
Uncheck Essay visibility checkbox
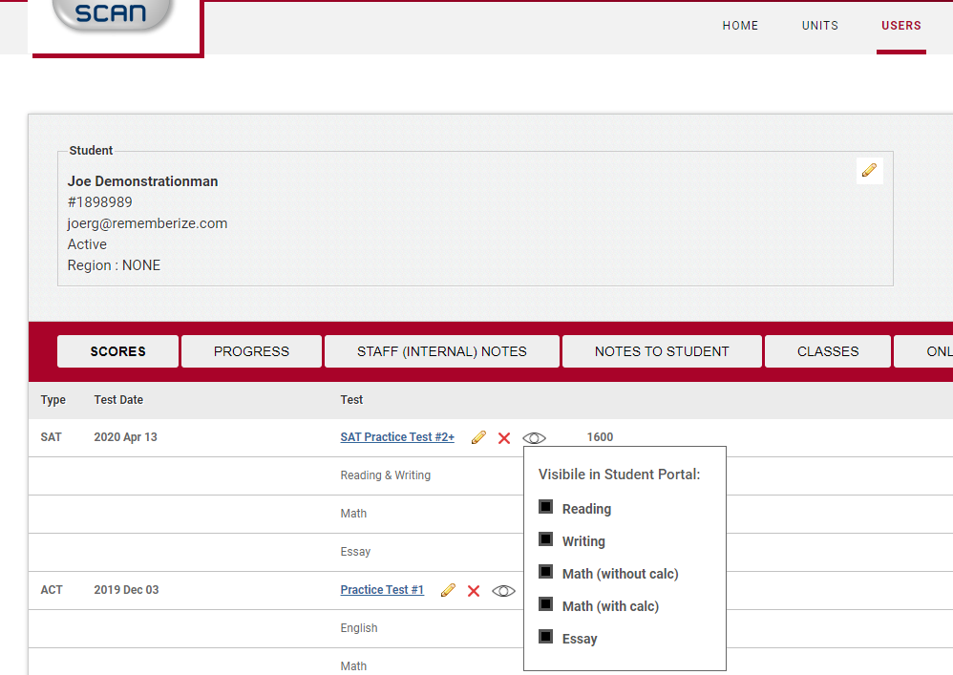pos(546,637)
